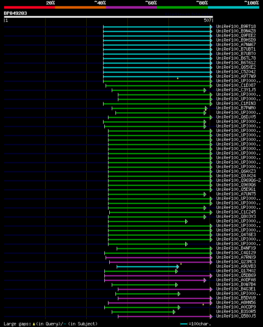Screen dimensions: 263x327
Task: Click the yellow gap marker under A8HN56 bar
Action: (203, 304)
